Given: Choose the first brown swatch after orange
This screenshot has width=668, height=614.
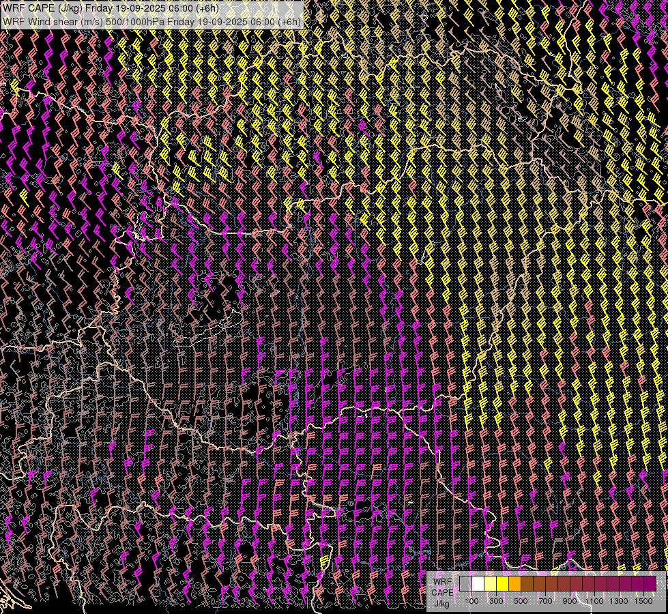Looking at the screenshot, I should click(527, 583).
